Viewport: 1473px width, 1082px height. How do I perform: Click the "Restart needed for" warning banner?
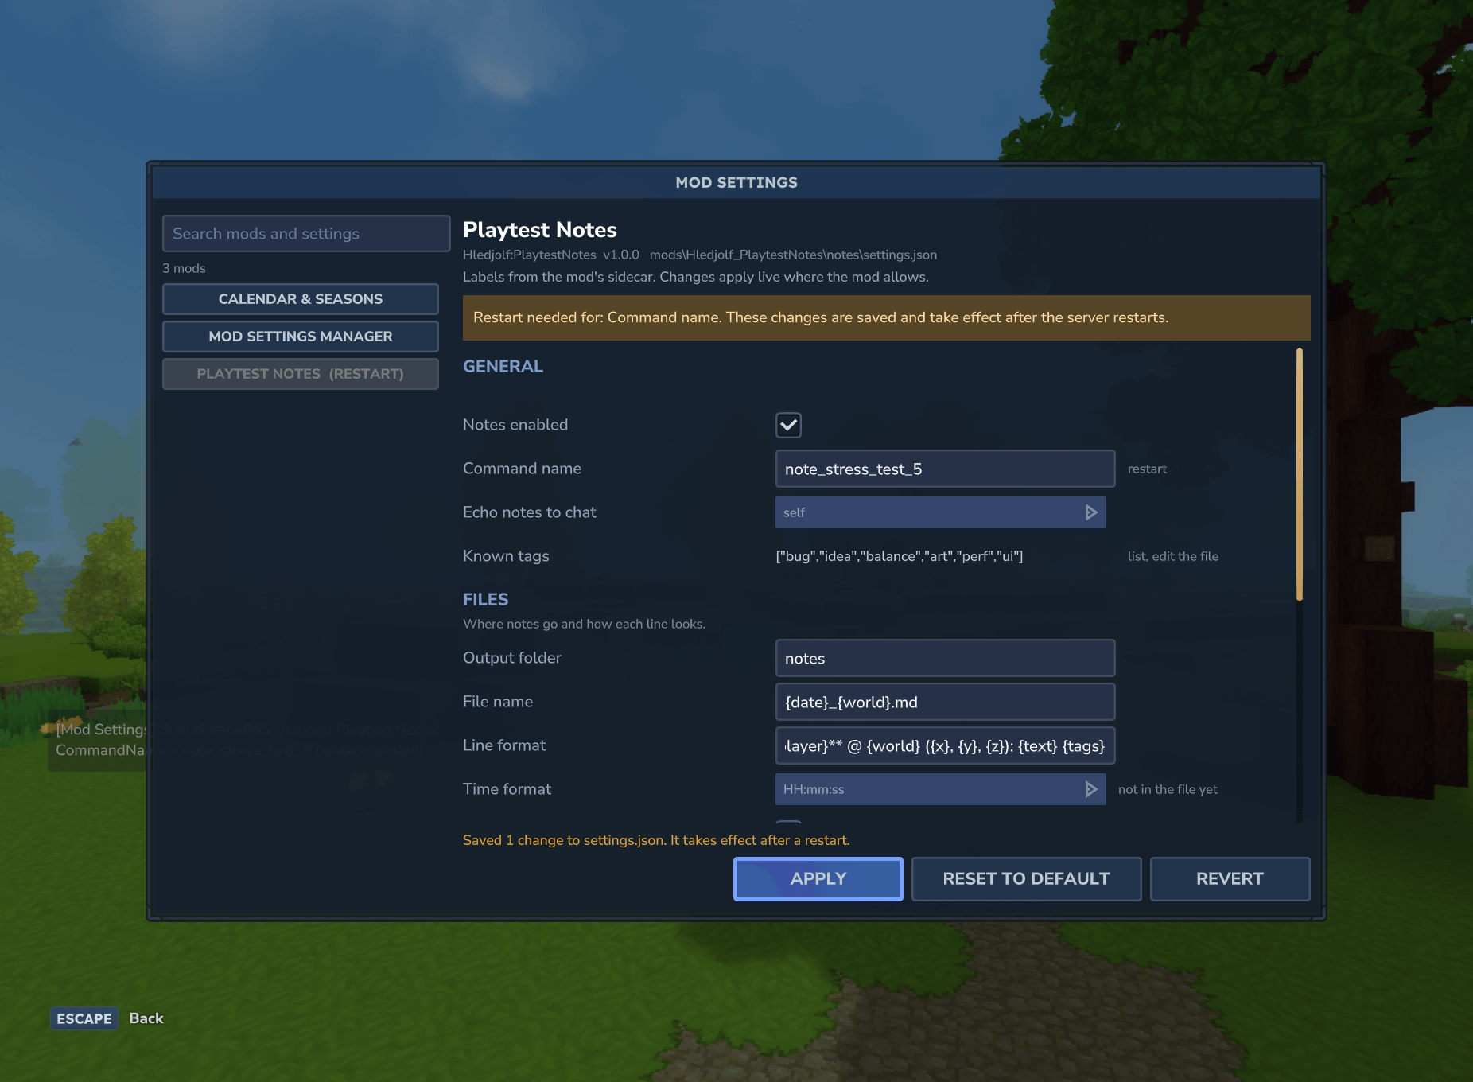click(x=886, y=318)
